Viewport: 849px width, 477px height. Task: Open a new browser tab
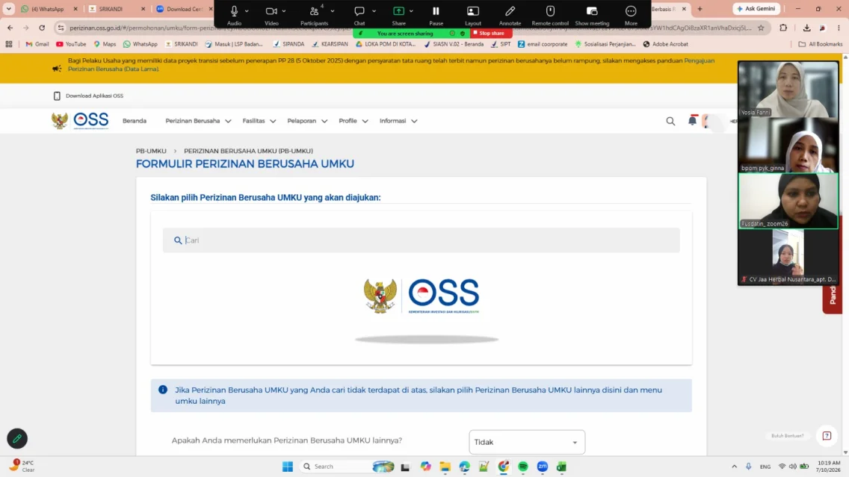pyautogui.click(x=700, y=9)
